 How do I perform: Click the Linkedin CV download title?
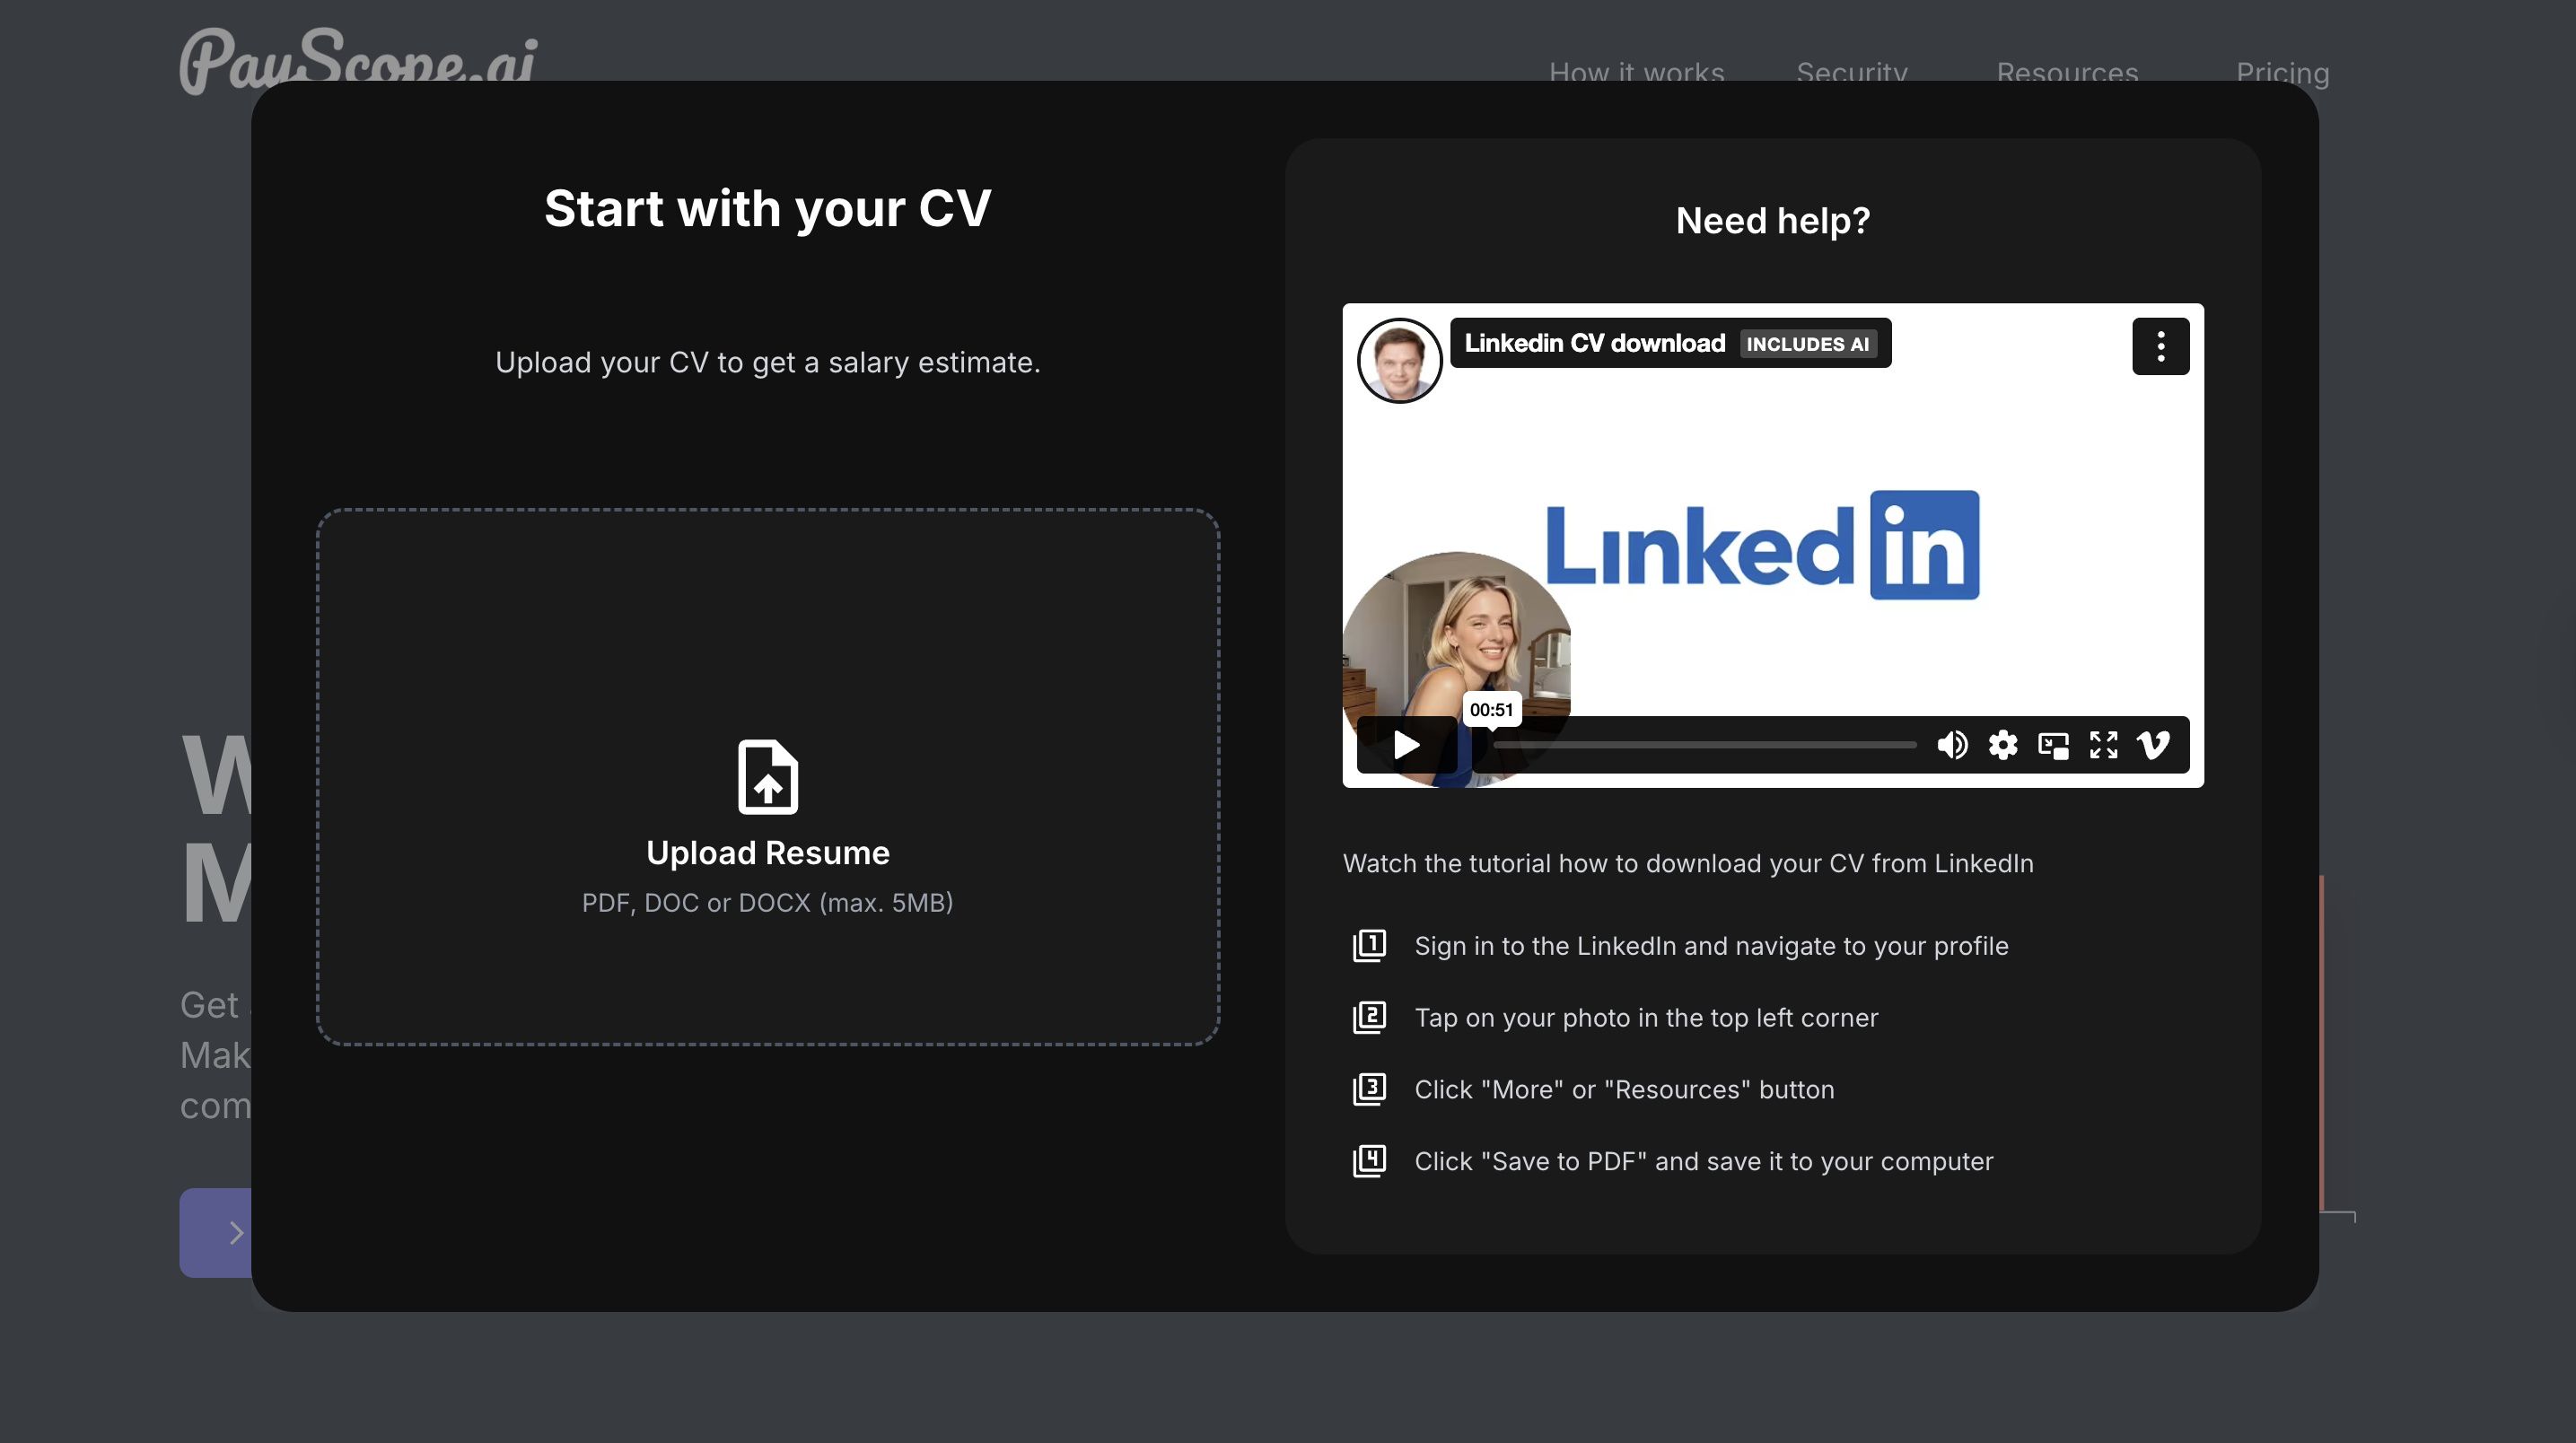1594,343
